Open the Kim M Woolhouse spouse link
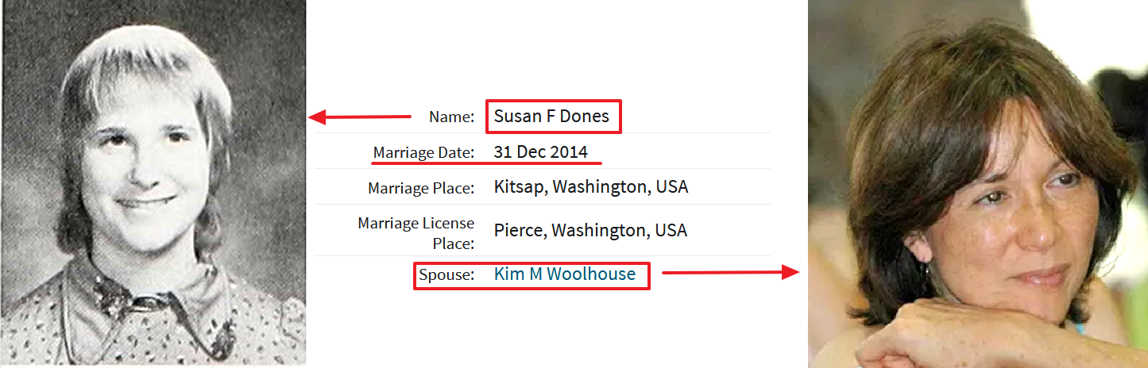 click(x=564, y=274)
